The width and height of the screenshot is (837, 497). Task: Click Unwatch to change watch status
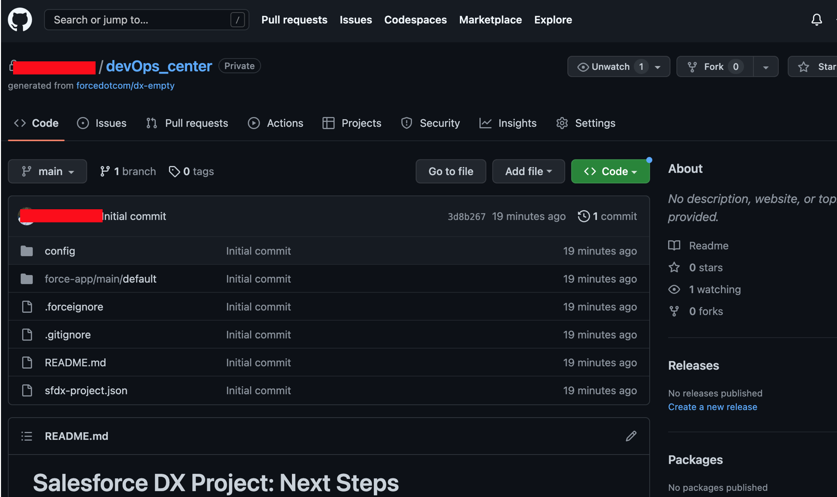click(x=610, y=66)
